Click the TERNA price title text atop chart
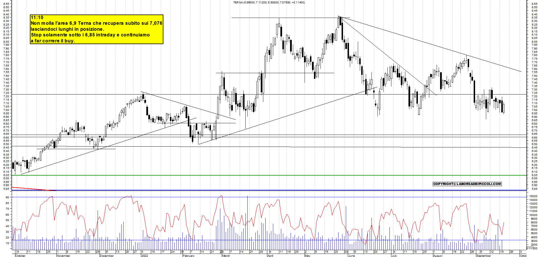This screenshot has height=257, width=538. [x=269, y=3]
